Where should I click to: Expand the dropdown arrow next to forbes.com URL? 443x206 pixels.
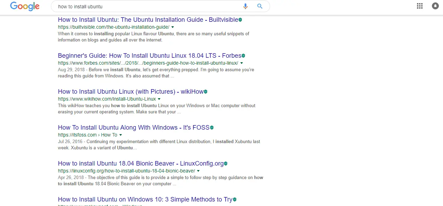[242, 63]
